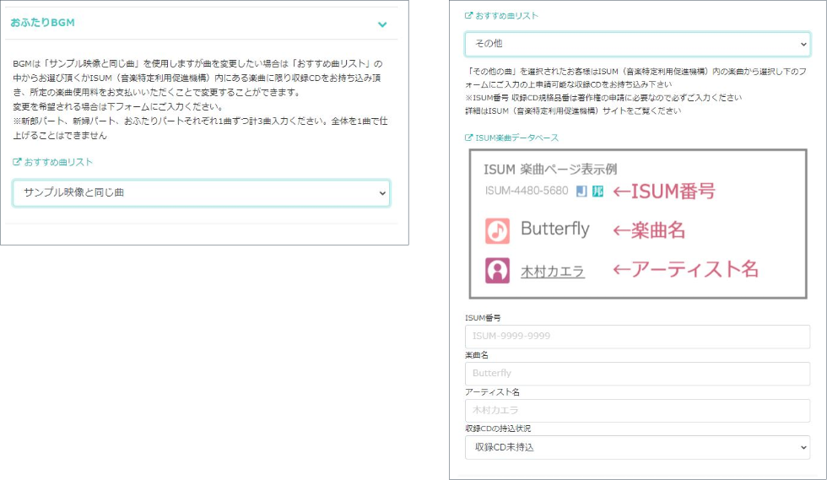This screenshot has height=480, width=827.
Task: Expand the その他 song selection dropdown
Action: click(637, 44)
